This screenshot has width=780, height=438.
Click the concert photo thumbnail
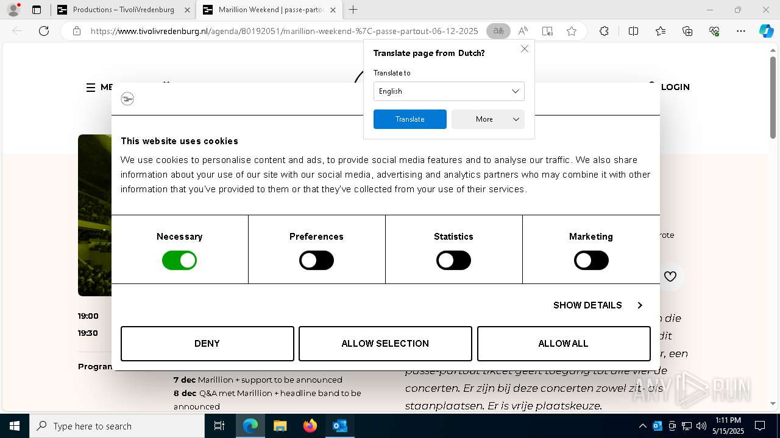(94, 215)
